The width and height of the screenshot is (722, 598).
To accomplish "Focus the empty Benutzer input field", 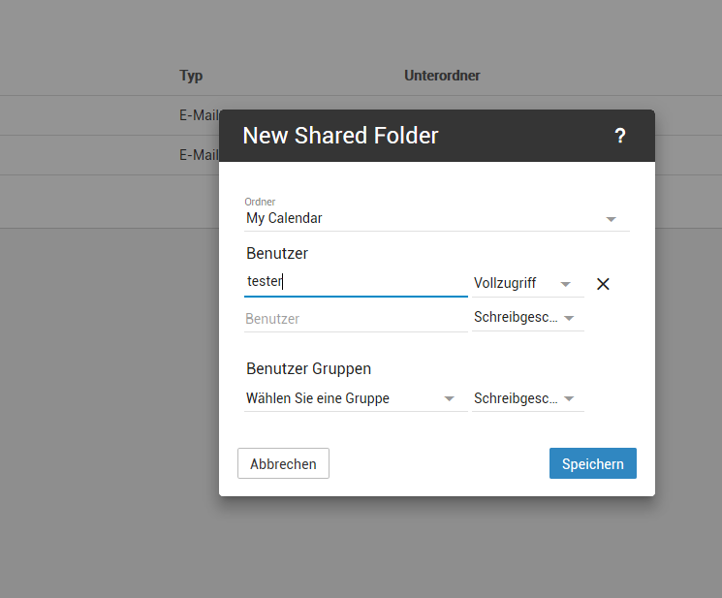I will coord(355,319).
